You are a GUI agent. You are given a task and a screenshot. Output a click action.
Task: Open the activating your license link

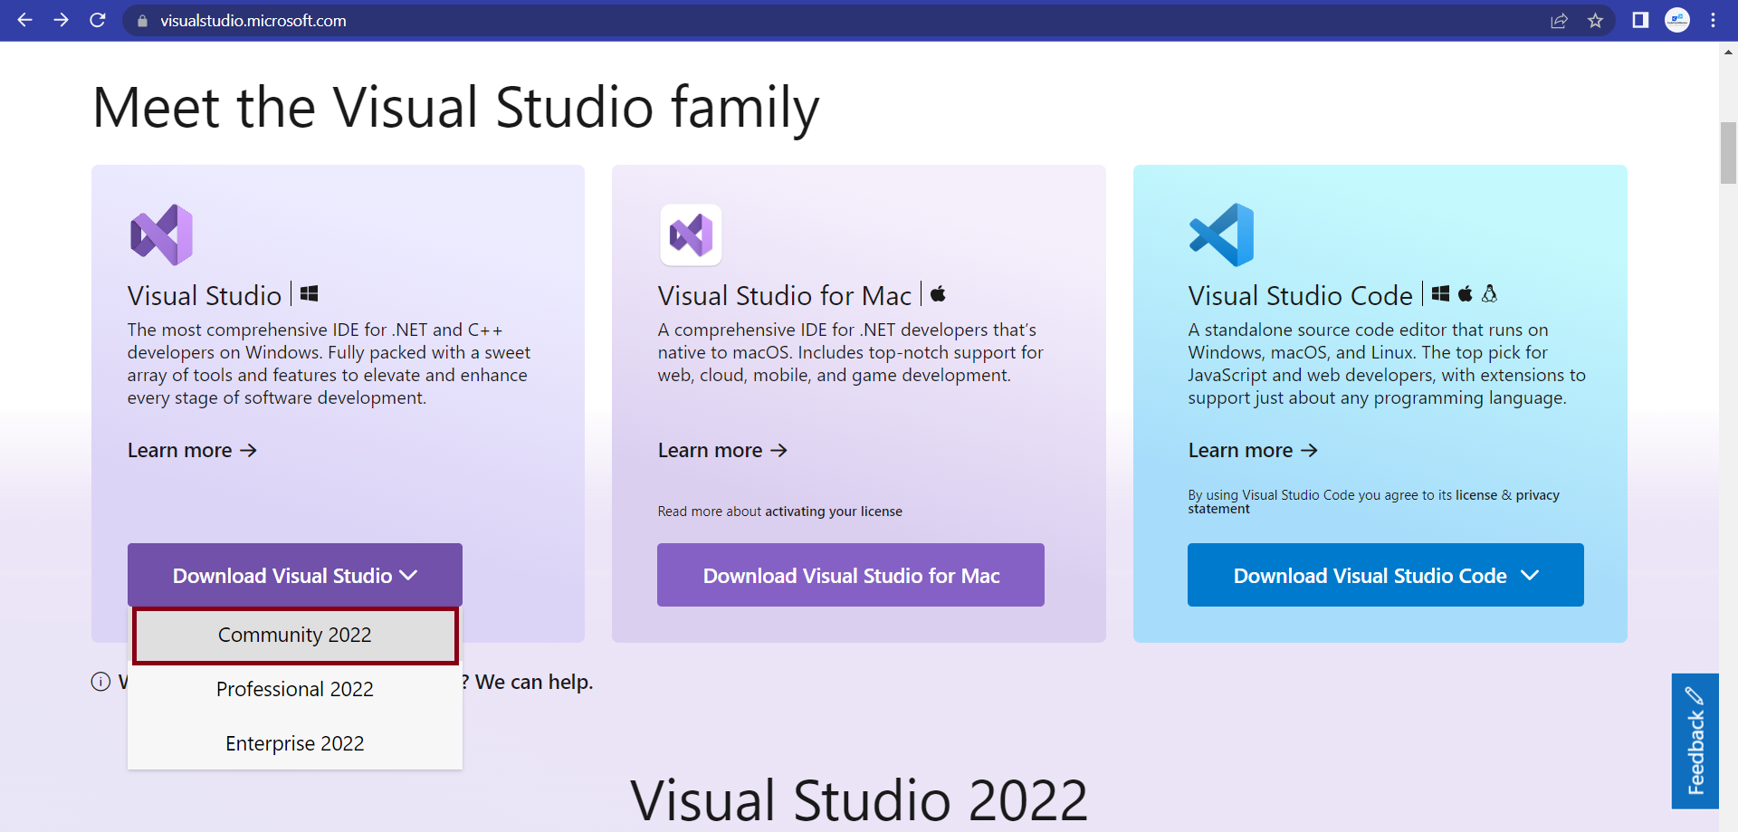(x=834, y=512)
